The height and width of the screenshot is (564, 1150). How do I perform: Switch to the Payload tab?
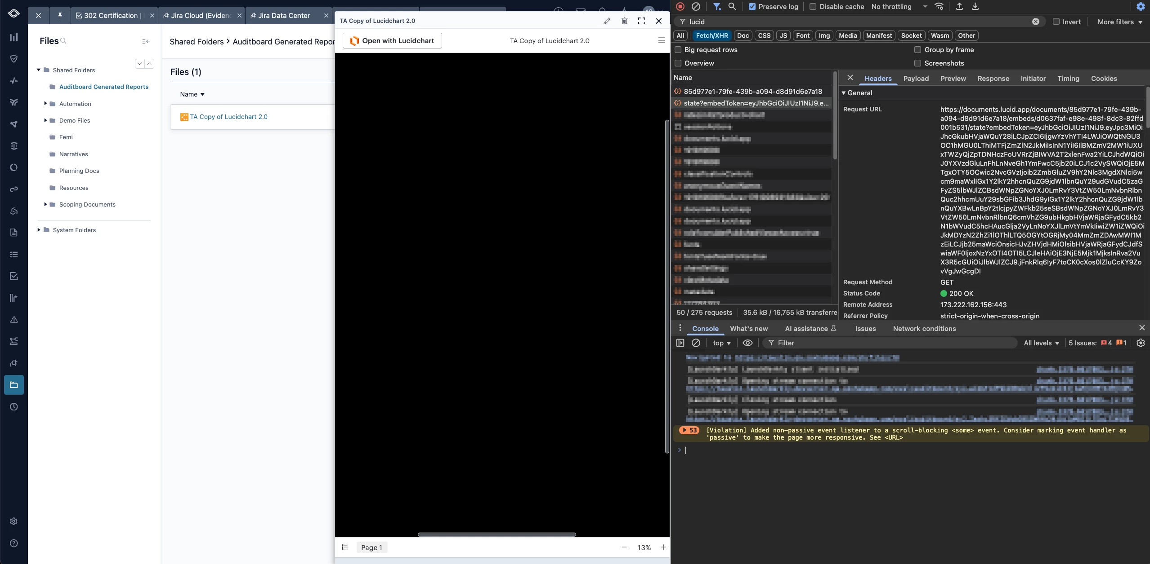(916, 78)
